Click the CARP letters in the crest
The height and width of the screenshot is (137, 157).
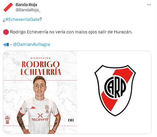coord(115,87)
